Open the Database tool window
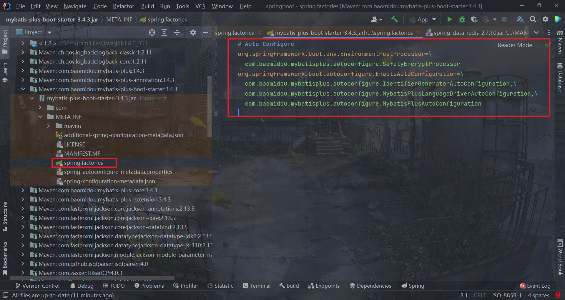 pos(560,78)
